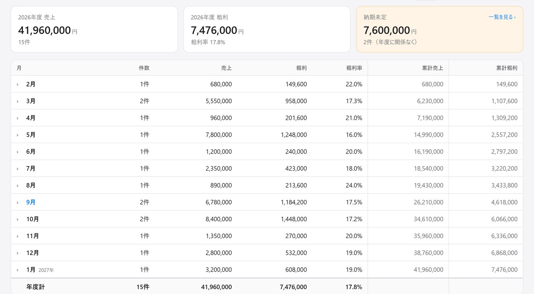Click the 累計粗利 column header
Viewport: 534px width, 294px height.
pyautogui.click(x=507, y=68)
